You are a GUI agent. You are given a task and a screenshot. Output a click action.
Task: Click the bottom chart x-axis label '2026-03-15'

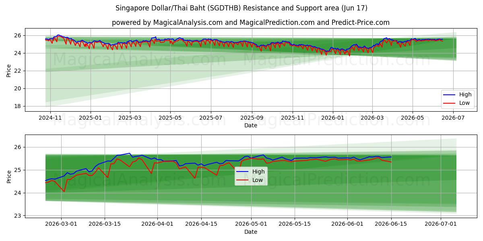[x=105, y=225]
